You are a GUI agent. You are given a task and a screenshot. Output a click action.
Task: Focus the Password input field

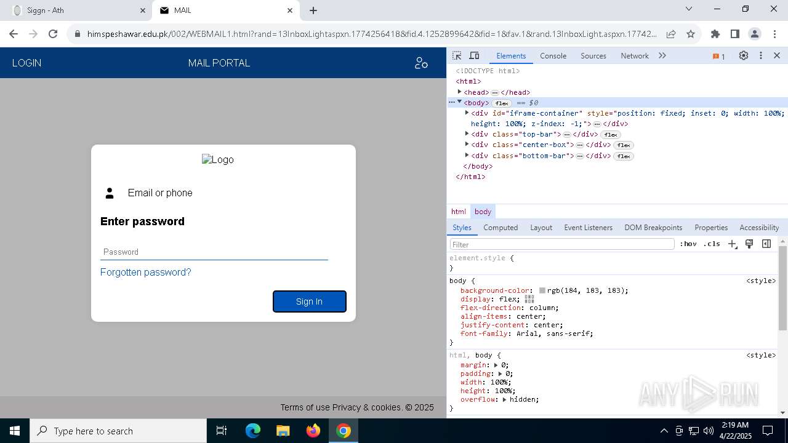point(214,252)
